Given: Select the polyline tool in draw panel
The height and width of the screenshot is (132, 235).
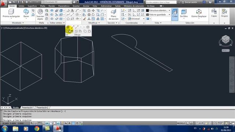Looking at the screenshot, I should click(x=68, y=11).
